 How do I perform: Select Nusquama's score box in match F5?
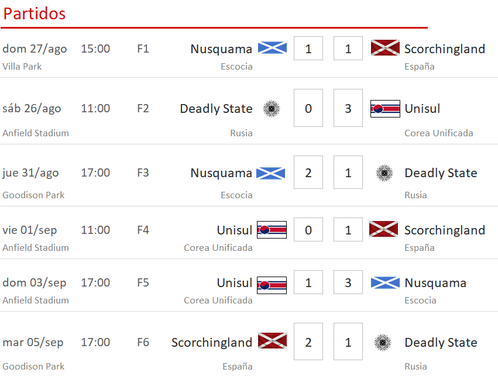[x=348, y=282]
